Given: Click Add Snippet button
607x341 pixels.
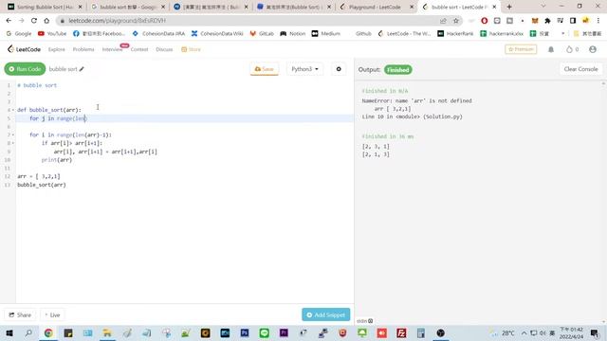Looking at the screenshot, I should point(325,315).
